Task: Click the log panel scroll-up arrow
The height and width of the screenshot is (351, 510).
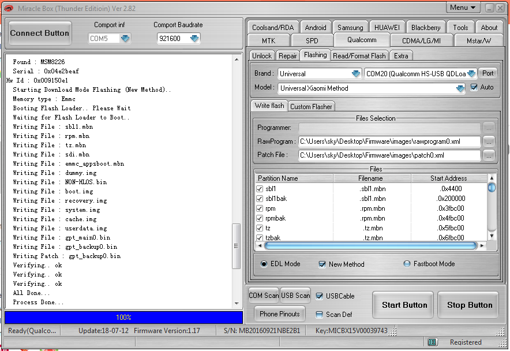Action: click(237, 59)
